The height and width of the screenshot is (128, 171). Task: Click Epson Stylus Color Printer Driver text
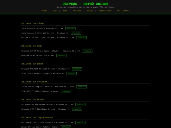40,127
